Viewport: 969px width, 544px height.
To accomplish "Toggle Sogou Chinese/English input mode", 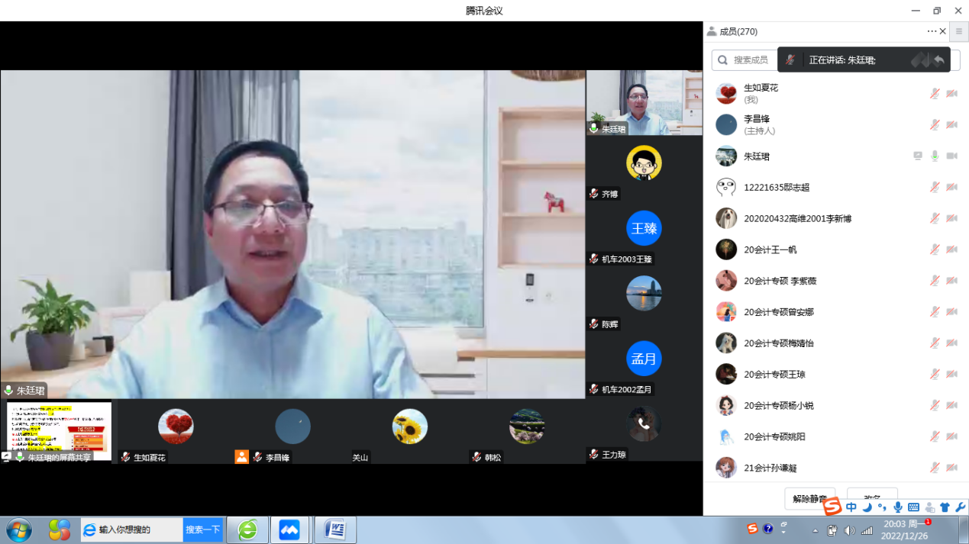I will click(851, 507).
